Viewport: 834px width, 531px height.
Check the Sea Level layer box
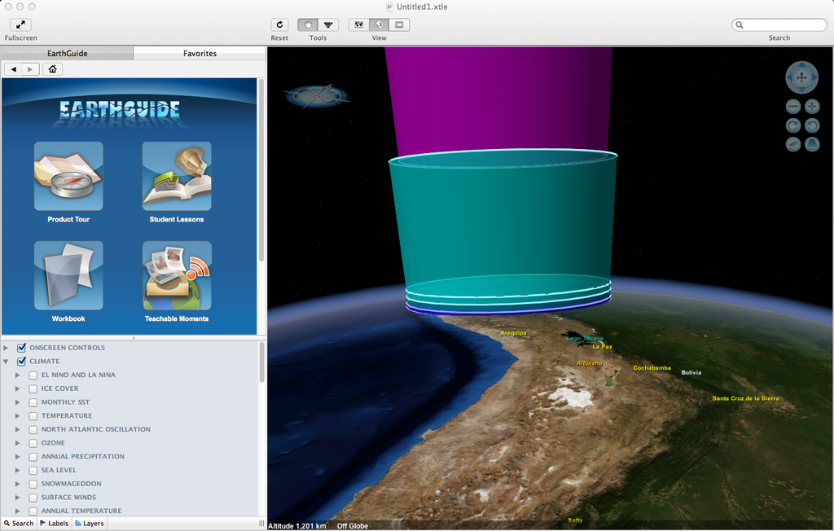(33, 471)
